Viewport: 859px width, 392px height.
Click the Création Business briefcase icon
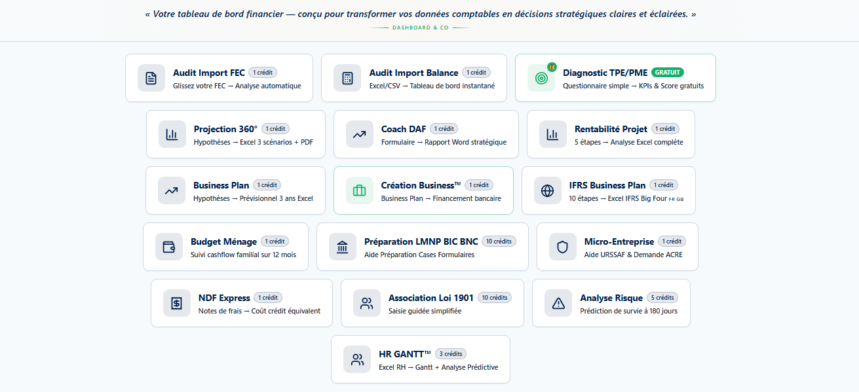(x=360, y=190)
